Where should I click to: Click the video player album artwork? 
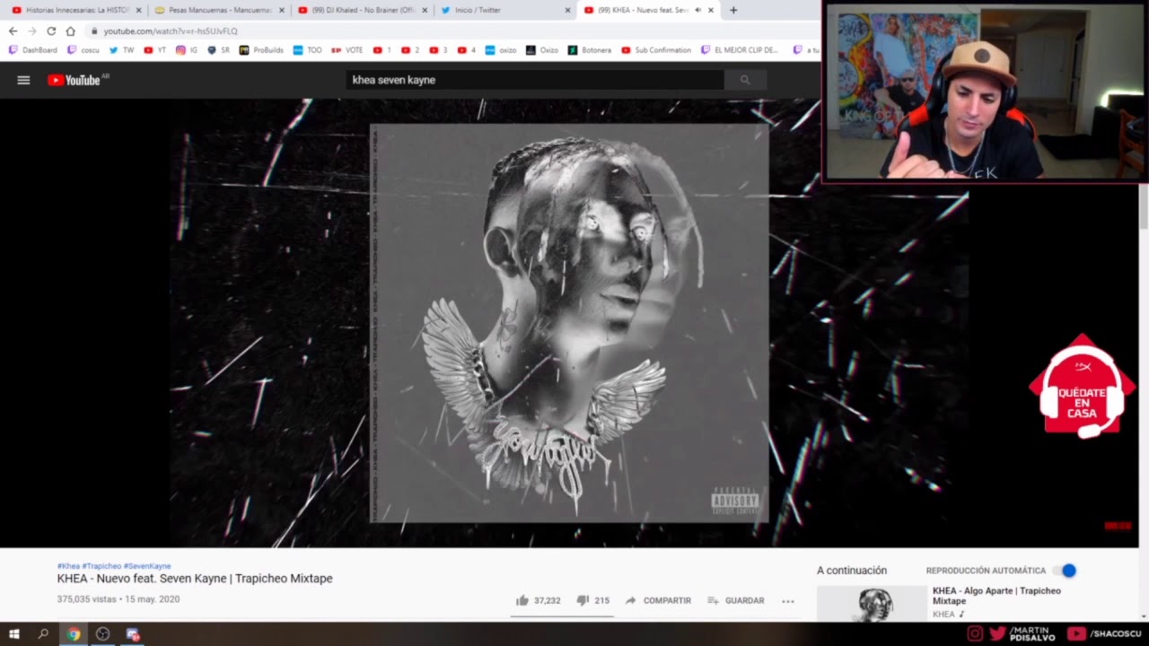[x=569, y=323]
